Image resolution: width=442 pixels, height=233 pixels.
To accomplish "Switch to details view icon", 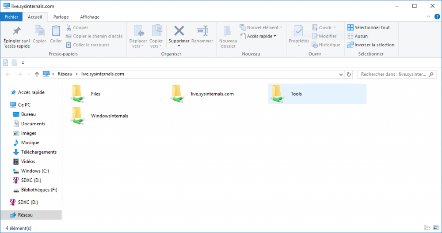I will pyautogui.click(x=427, y=228).
